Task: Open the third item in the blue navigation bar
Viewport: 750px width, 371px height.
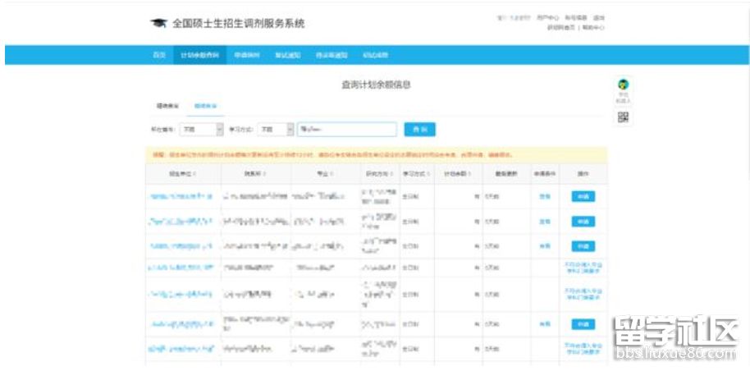Action: [x=247, y=55]
